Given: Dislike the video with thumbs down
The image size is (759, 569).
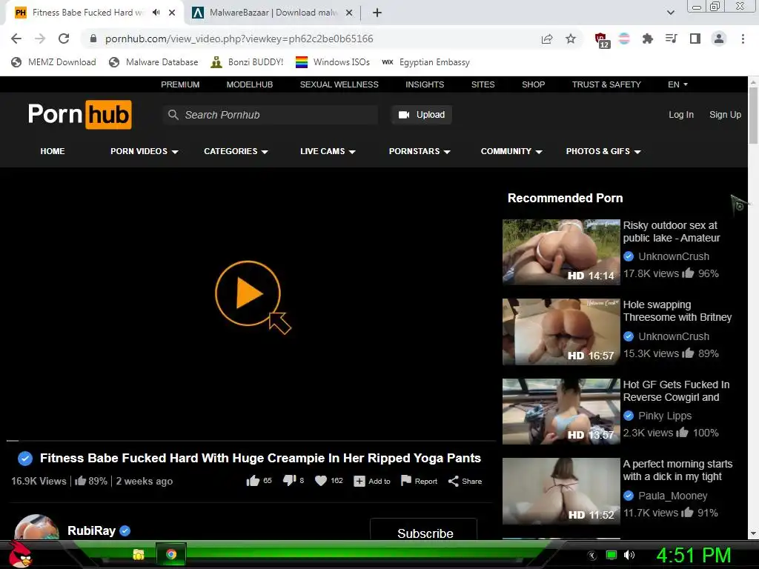Looking at the screenshot, I should click(x=290, y=480).
